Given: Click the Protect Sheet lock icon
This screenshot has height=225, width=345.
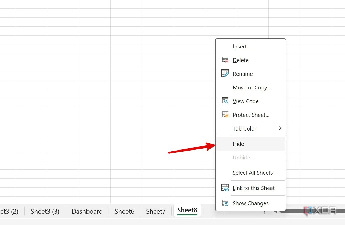Looking at the screenshot, I should click(225, 114).
